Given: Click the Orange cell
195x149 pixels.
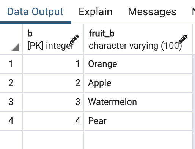Looking at the screenshot, I should (x=138, y=64).
